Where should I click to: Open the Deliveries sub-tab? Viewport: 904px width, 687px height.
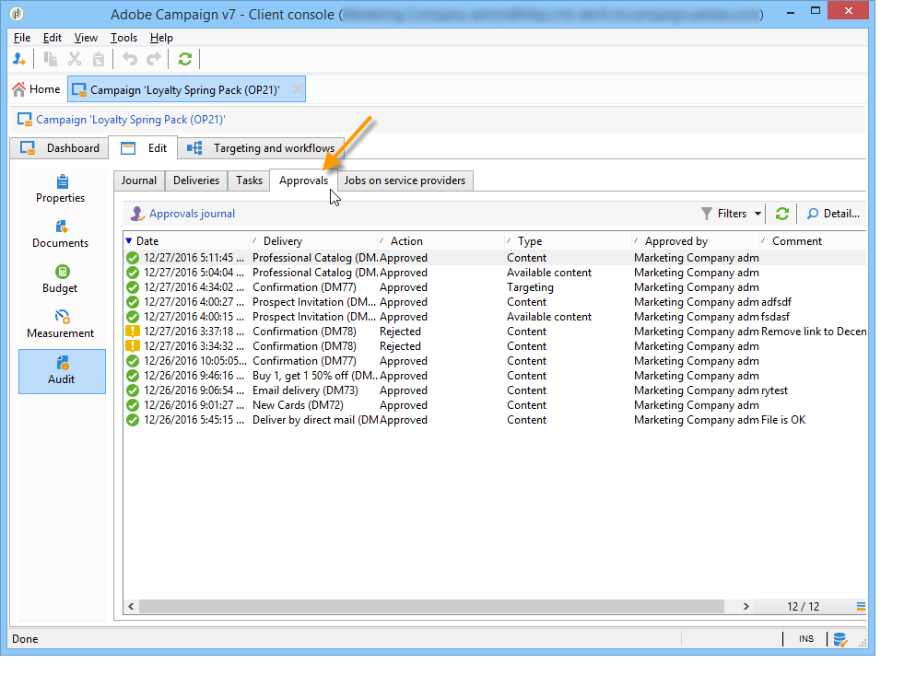[x=196, y=180]
